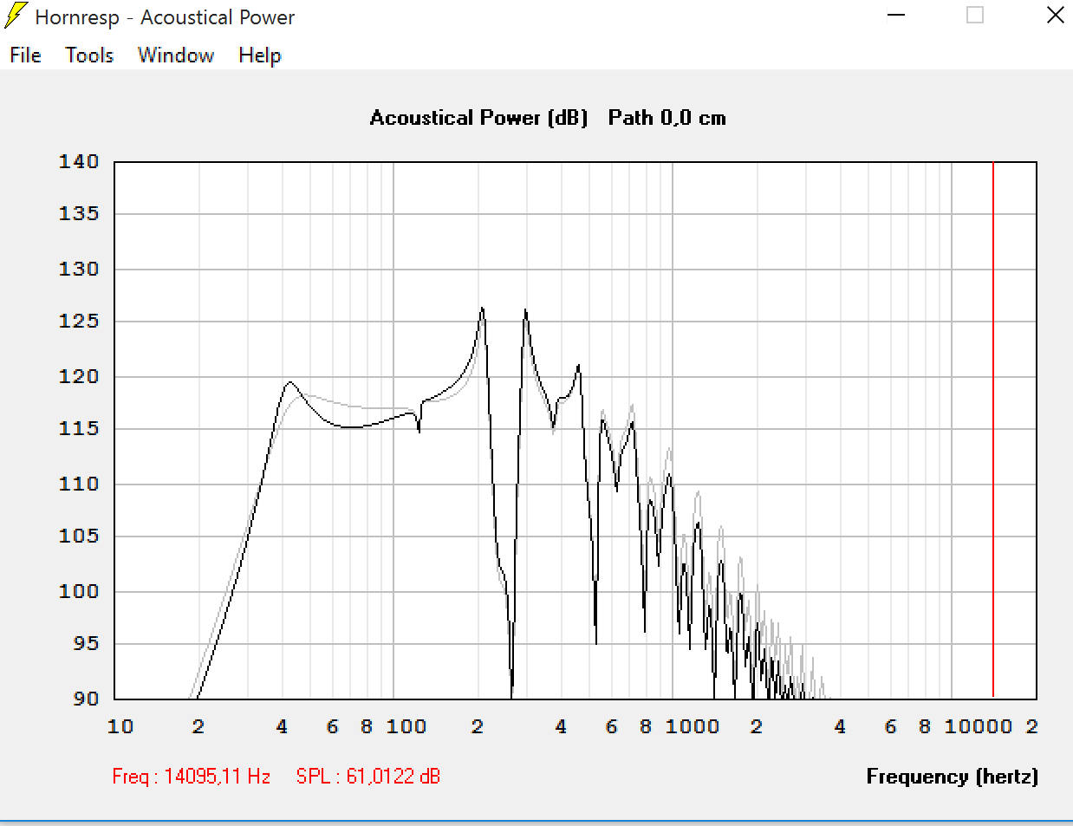Click the window title 'Hornresp - Acoustical Power'
This screenshot has height=826, width=1073.
pos(165,17)
